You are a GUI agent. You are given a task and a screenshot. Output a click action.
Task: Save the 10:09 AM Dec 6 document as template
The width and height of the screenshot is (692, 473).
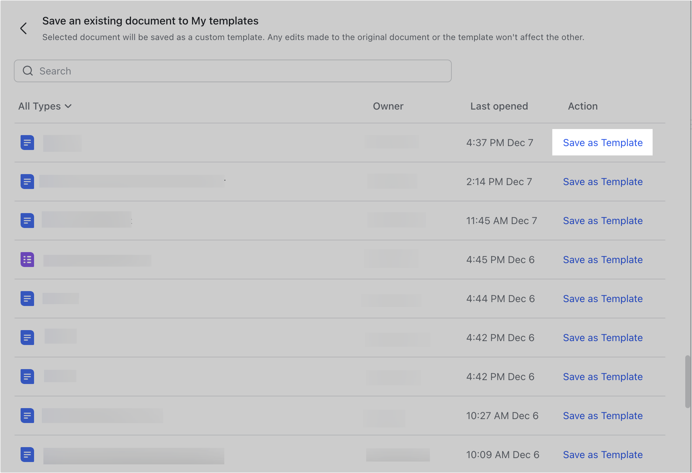(x=602, y=455)
